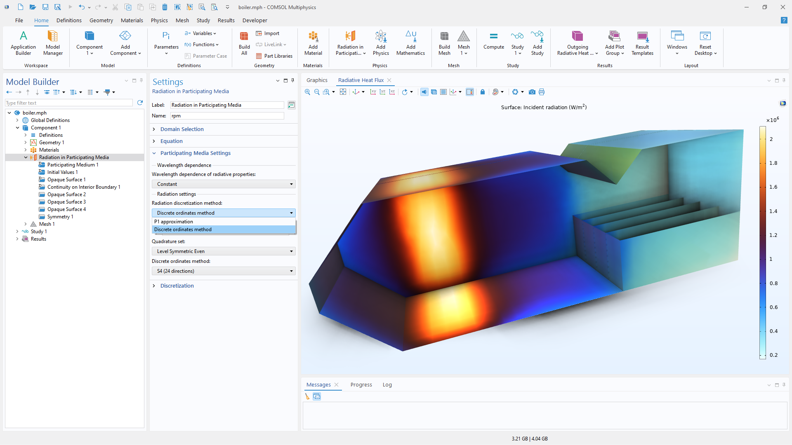Expand the Domain Selection section
The height and width of the screenshot is (445, 792).
182,129
